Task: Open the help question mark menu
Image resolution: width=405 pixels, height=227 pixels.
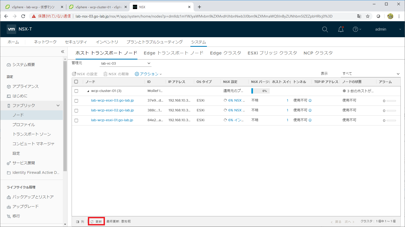Action: point(357,29)
